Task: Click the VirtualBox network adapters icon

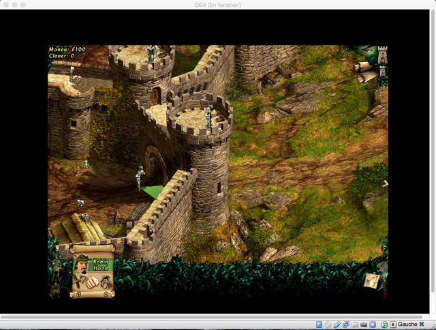Action: tap(346, 325)
